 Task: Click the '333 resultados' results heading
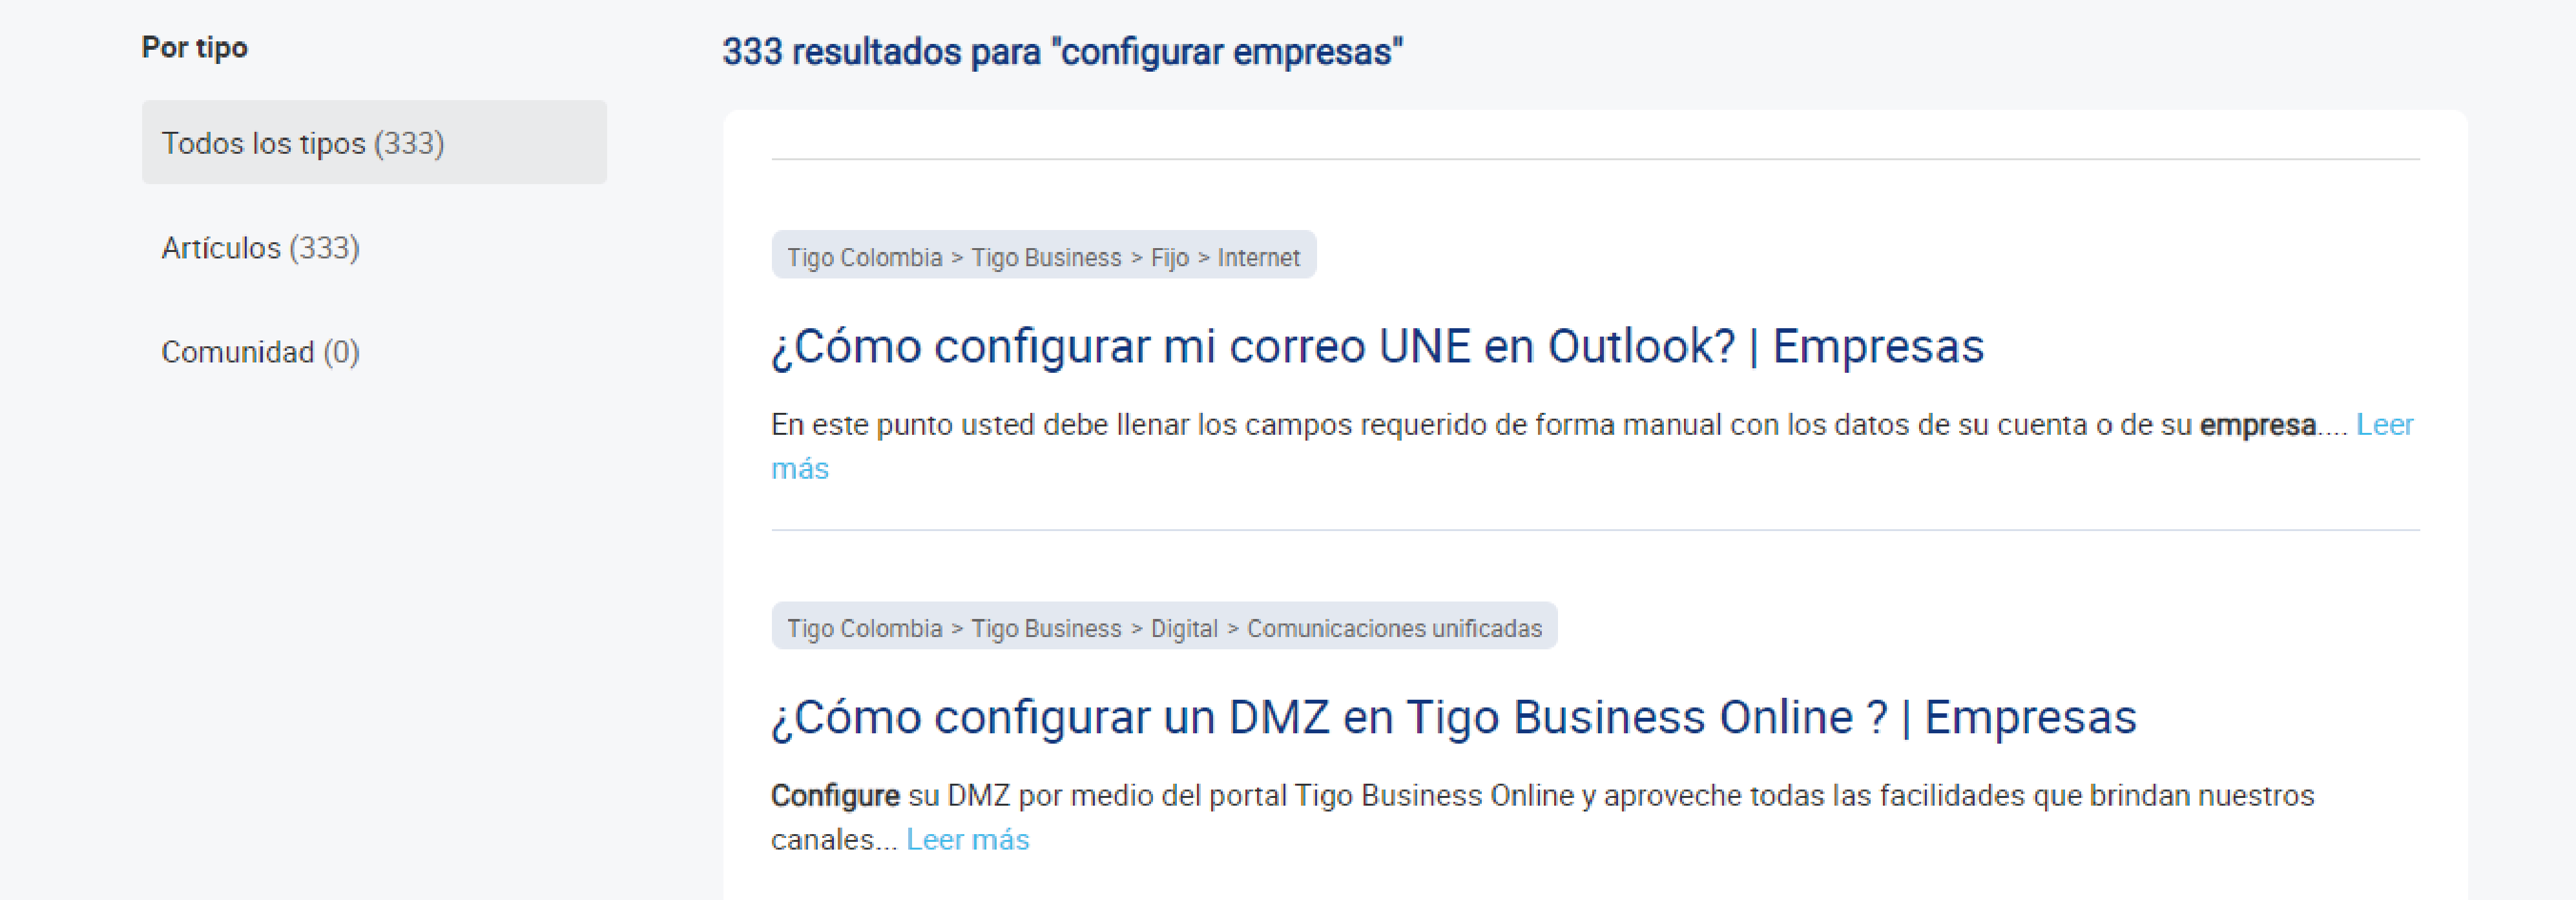click(x=1062, y=51)
